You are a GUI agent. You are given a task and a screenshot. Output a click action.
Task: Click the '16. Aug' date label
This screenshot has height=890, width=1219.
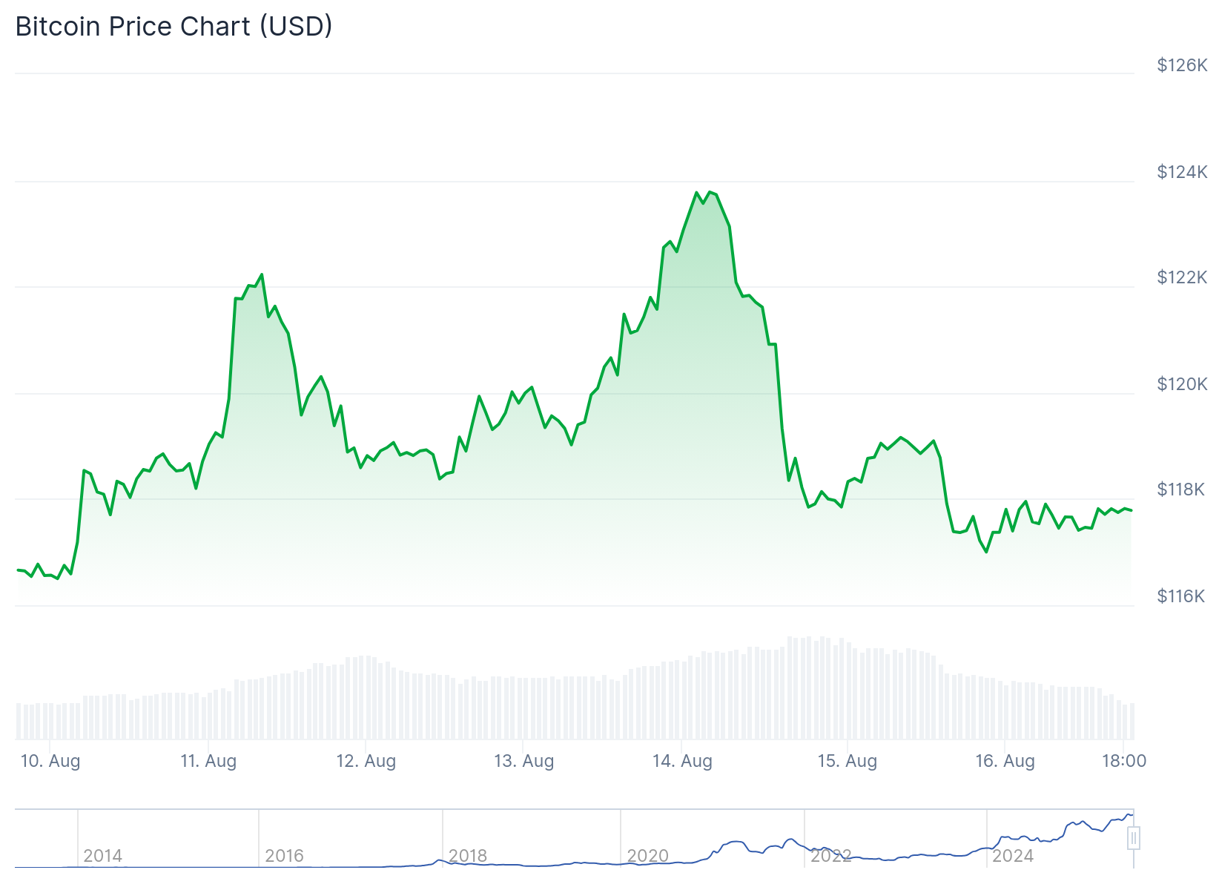tap(1005, 761)
